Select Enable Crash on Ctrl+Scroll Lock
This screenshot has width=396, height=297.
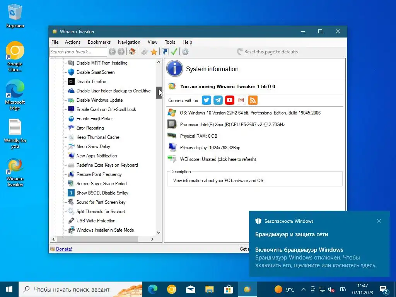pos(106,109)
